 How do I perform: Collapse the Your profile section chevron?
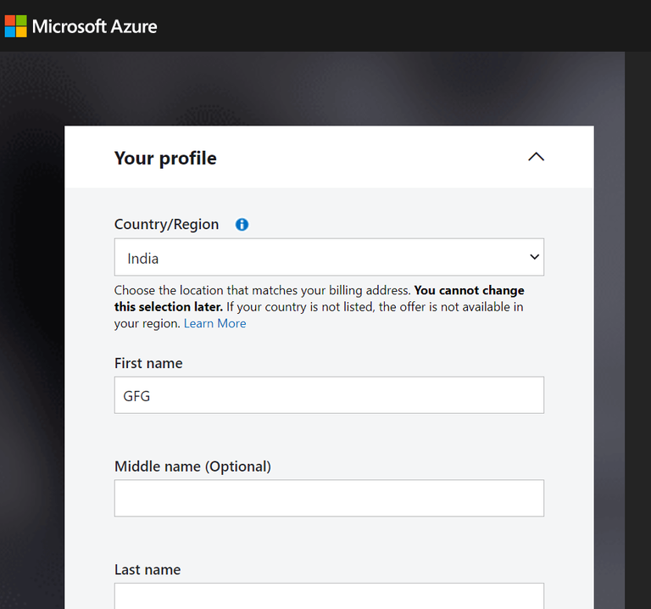click(x=536, y=157)
